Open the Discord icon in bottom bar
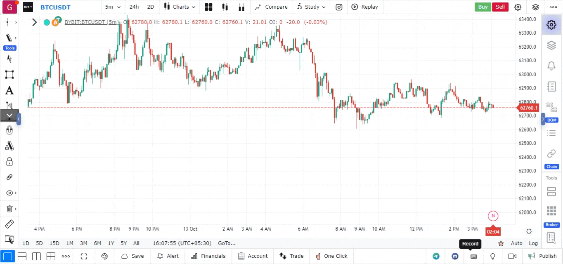 (455, 256)
